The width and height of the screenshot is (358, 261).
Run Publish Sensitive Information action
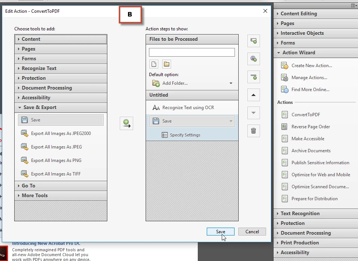click(x=316, y=163)
